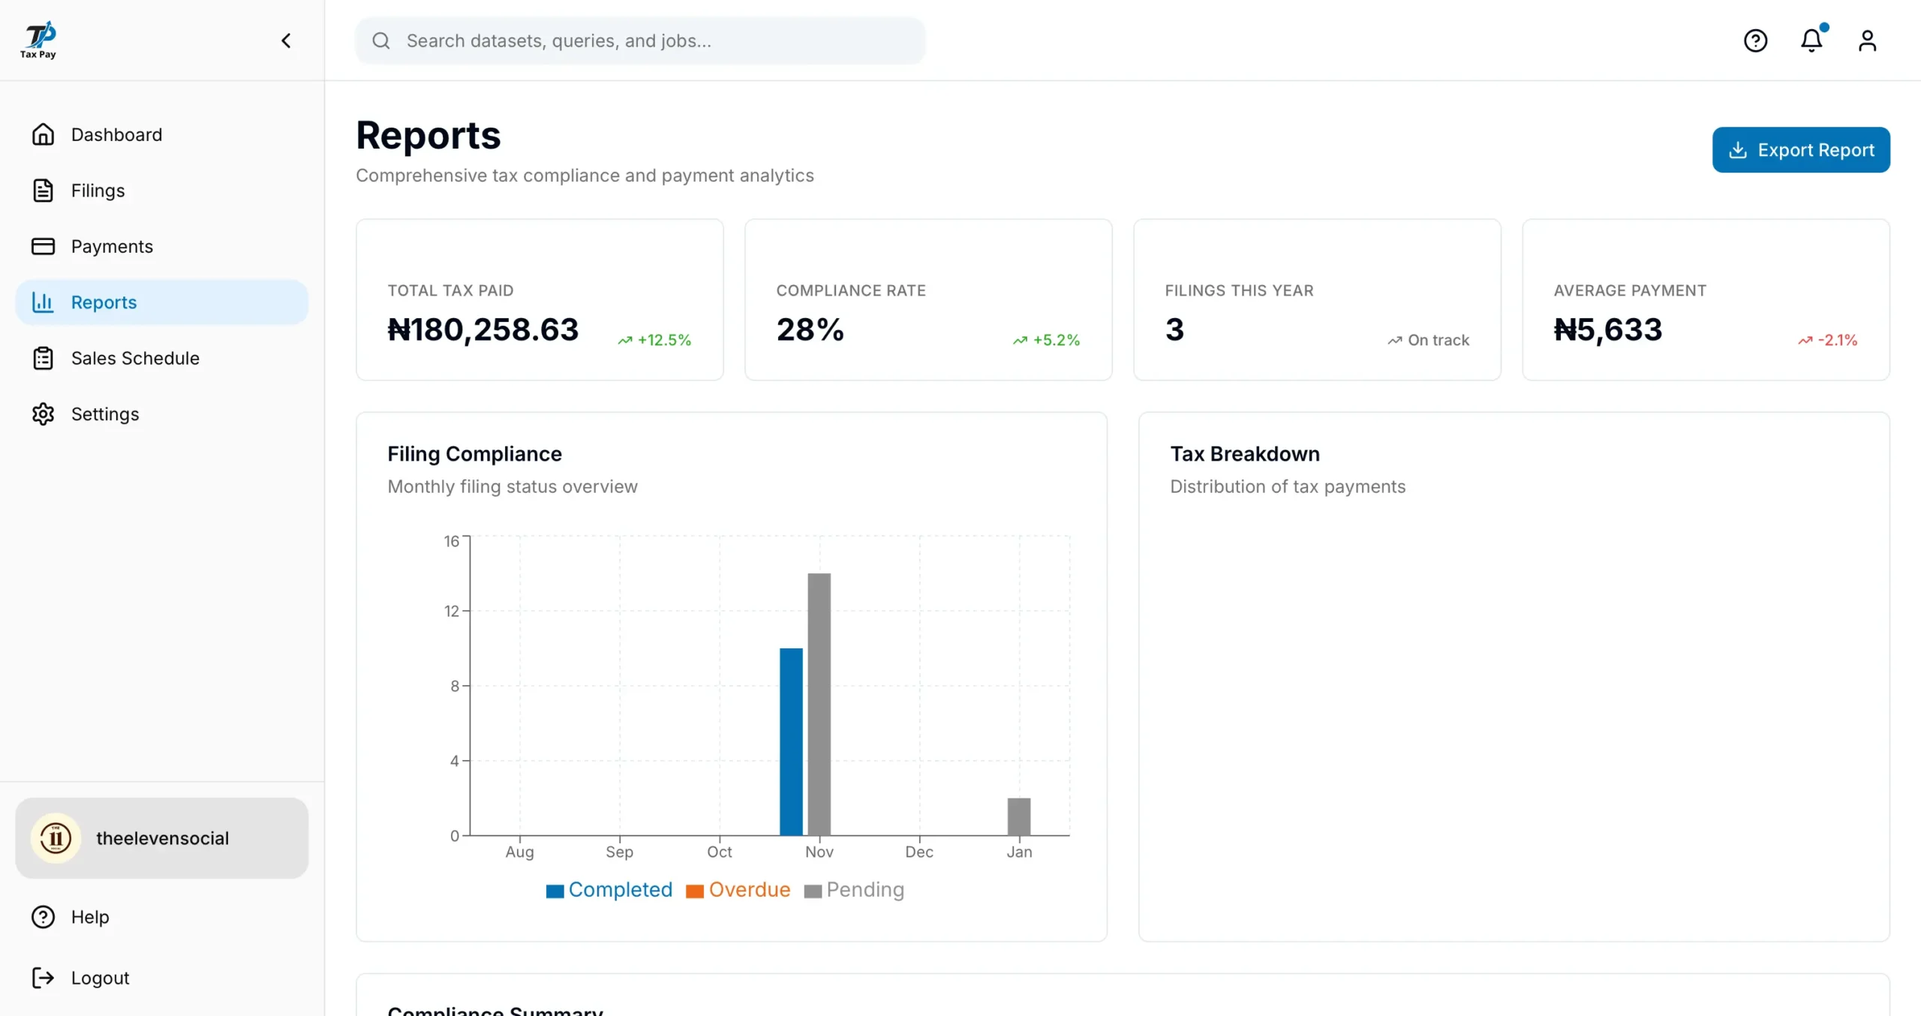Click the Payments card icon
Screen dimensions: 1921x1016
(x=43, y=246)
